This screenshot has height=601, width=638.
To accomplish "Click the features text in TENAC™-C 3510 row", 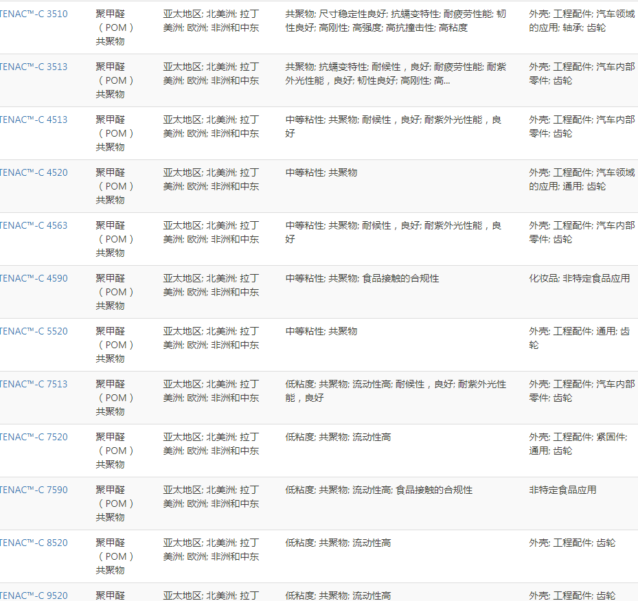I will tap(396, 21).
